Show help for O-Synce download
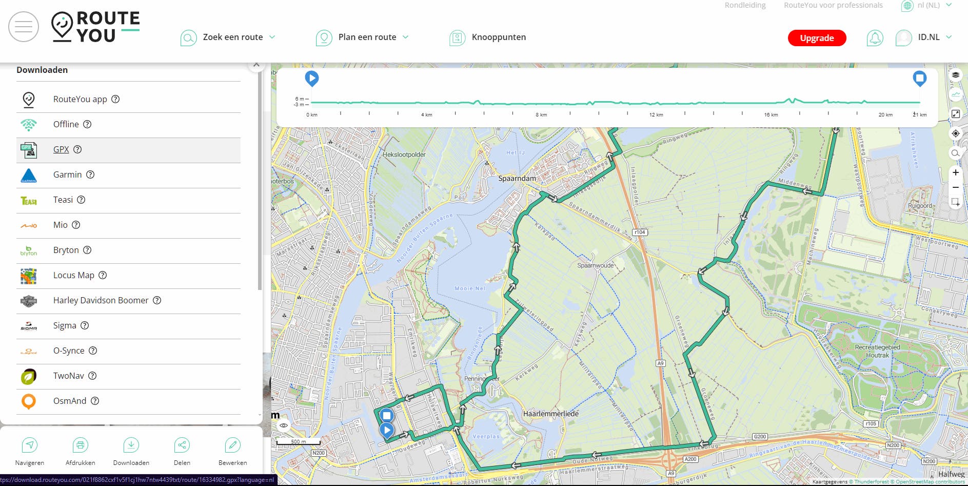 click(93, 351)
